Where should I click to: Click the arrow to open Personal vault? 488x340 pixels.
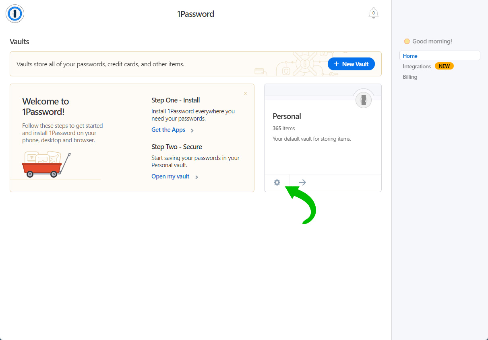302,182
